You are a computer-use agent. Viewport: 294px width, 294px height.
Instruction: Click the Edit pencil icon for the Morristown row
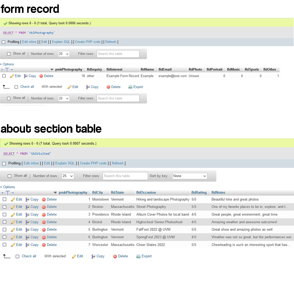[13, 200]
